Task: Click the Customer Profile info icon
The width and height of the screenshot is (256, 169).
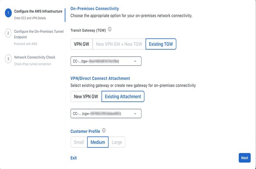Action: click(104, 131)
